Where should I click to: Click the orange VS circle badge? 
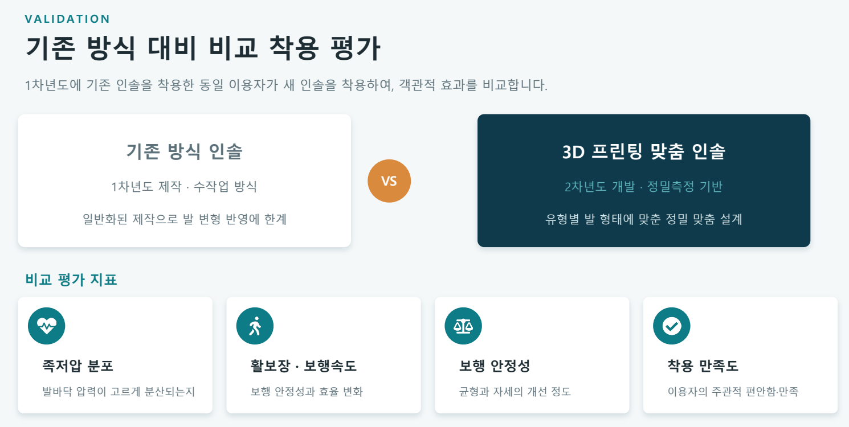tap(389, 181)
